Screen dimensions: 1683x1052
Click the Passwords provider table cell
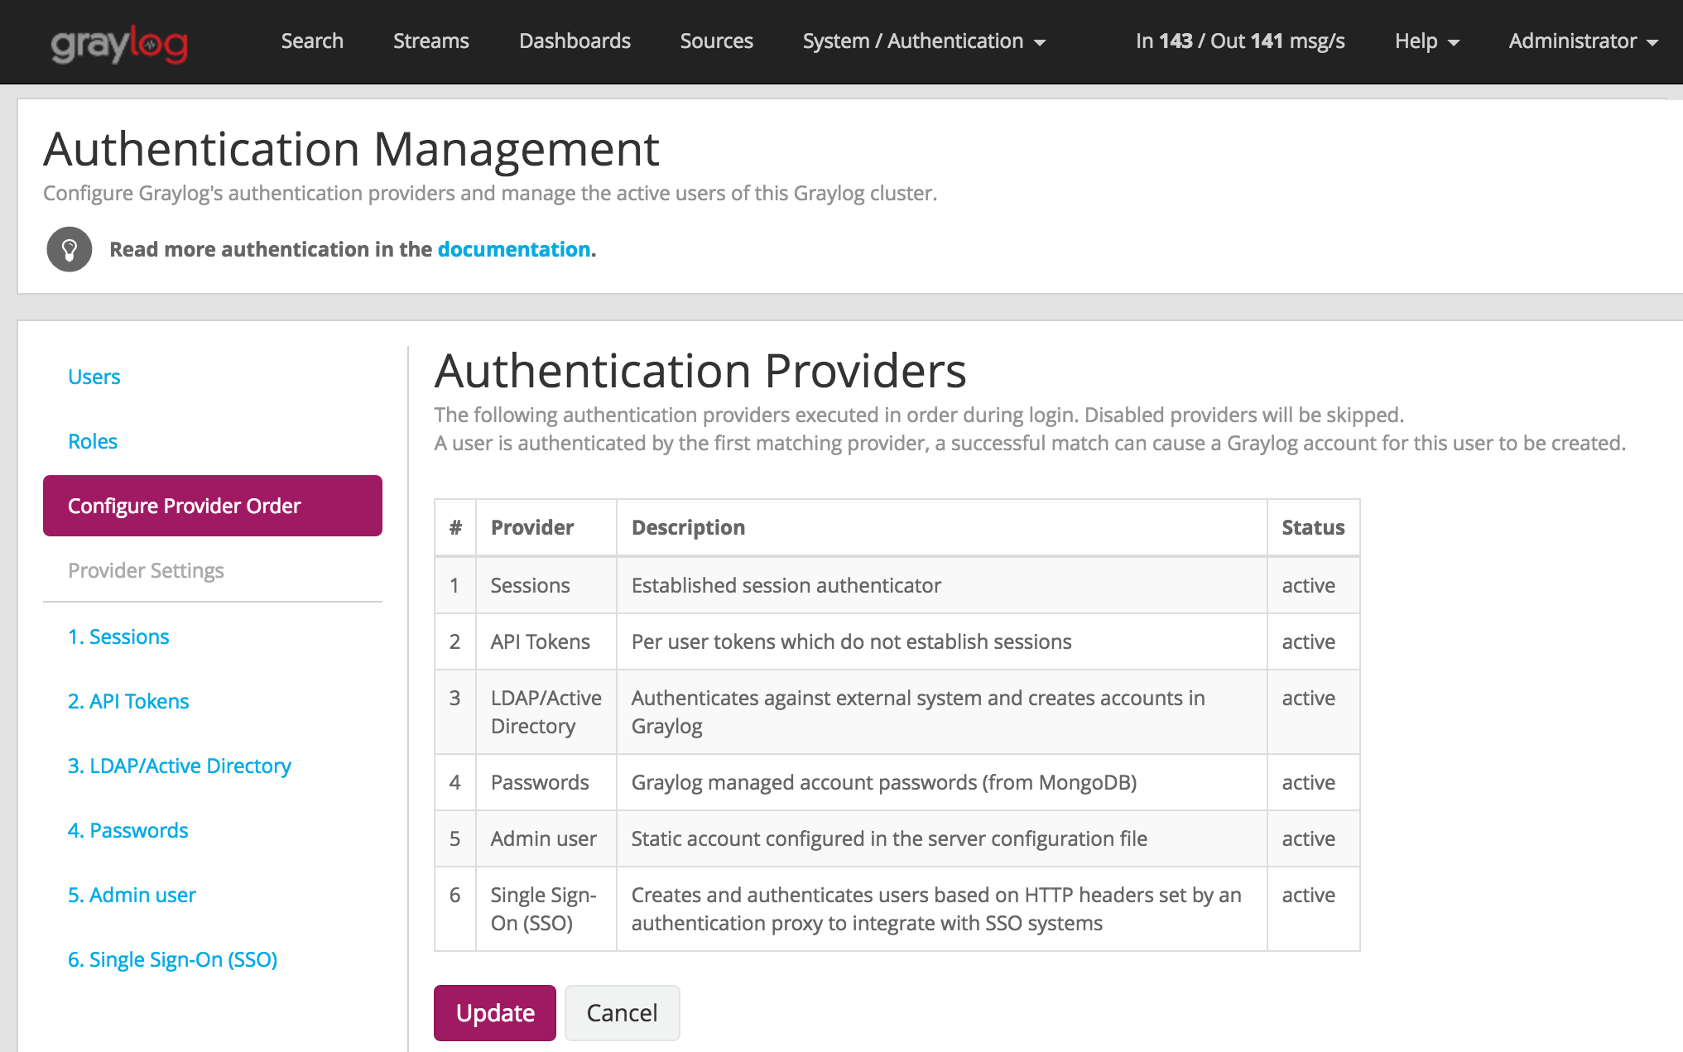coord(546,782)
